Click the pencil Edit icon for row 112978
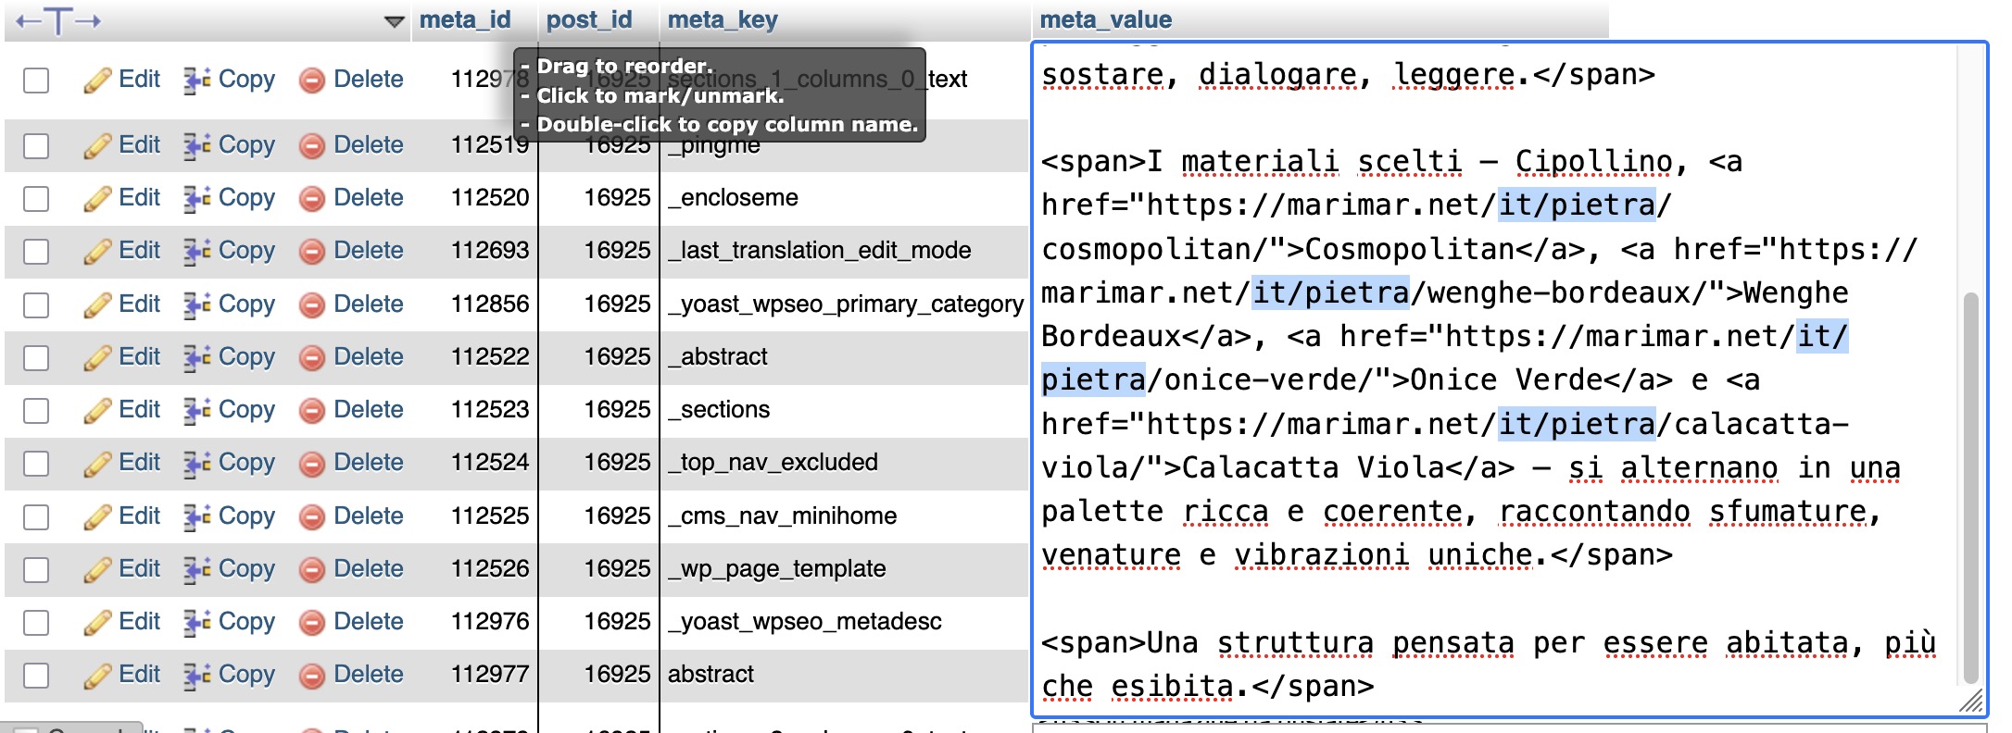Viewport: 2012px width, 733px height. [x=97, y=81]
